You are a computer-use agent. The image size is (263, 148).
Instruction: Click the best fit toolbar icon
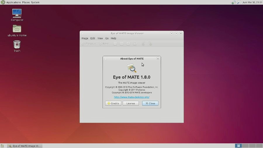tap(134, 44)
